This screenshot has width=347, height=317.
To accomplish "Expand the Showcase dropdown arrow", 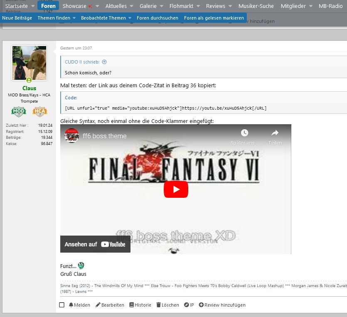I will tap(97, 6).
